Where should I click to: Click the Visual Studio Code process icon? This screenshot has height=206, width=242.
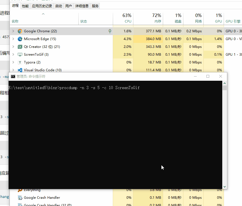tap(20, 70)
